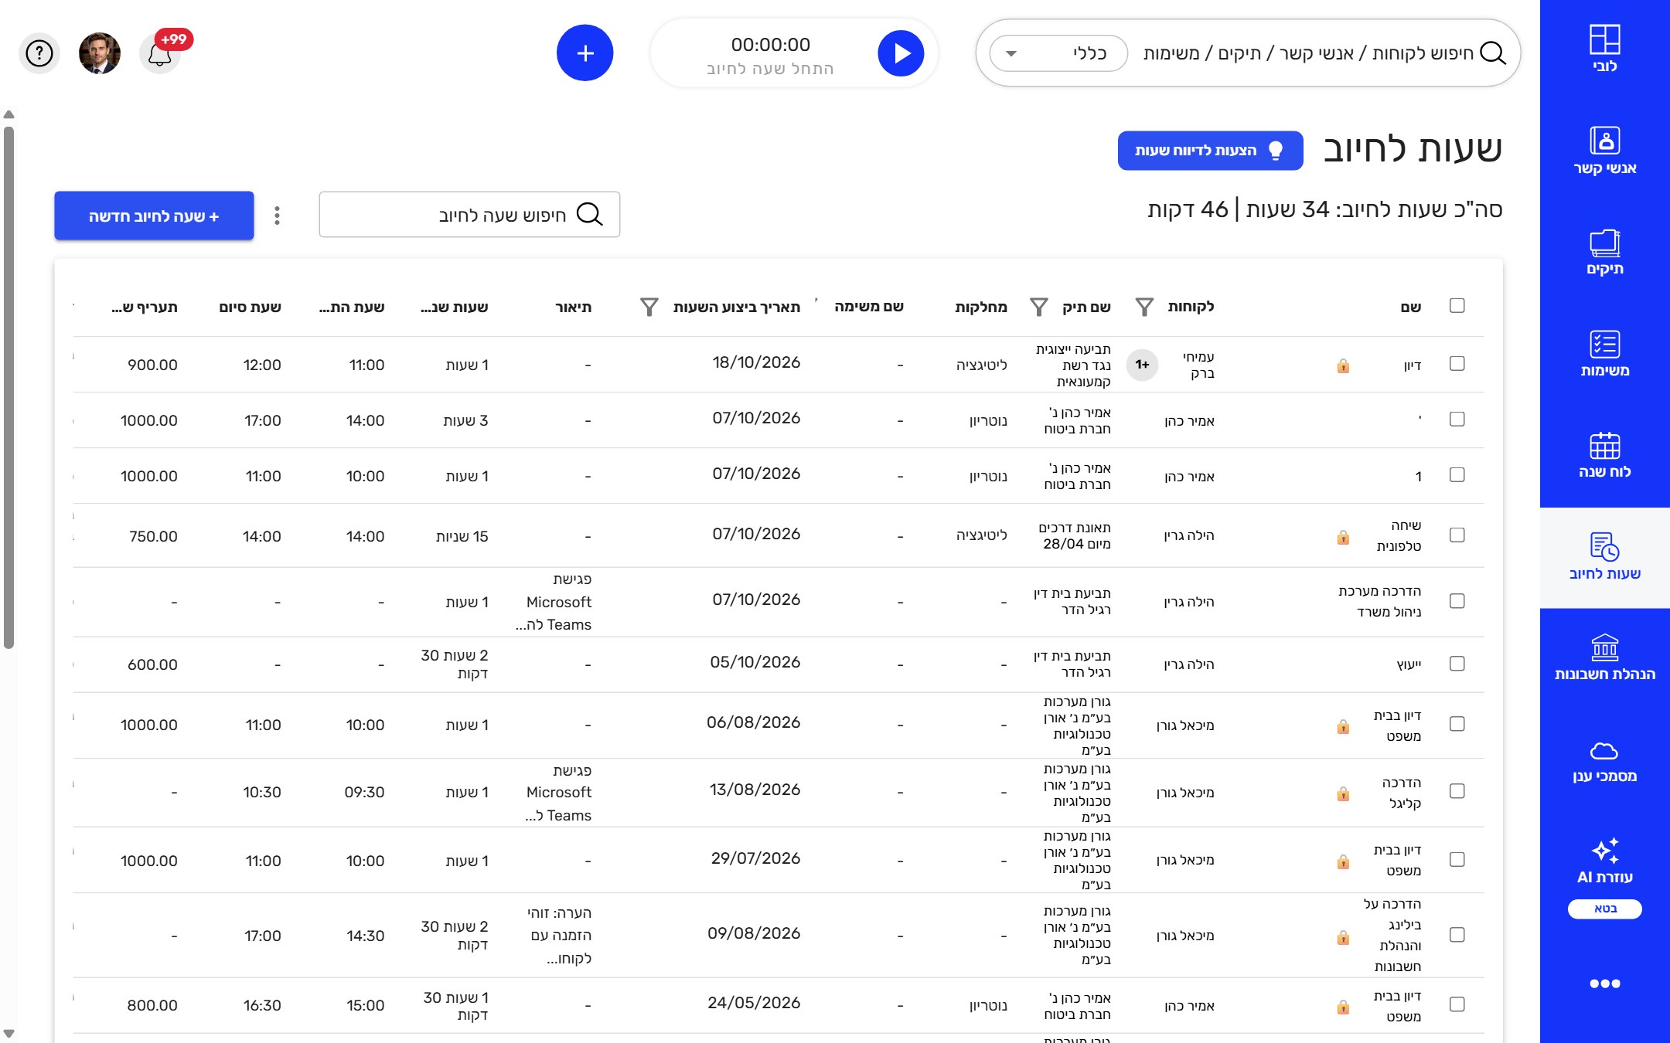The width and height of the screenshot is (1670, 1043).
Task: Check the ייעוץ row checkbox
Action: pyautogui.click(x=1457, y=664)
